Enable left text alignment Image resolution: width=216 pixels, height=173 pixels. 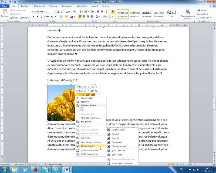point(80,16)
